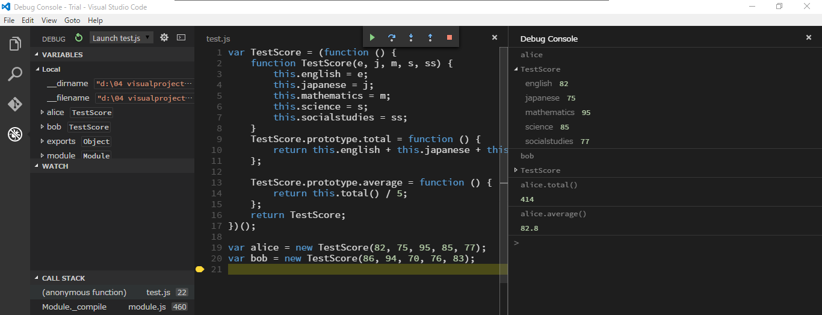Click the highlighted line 21 in editor

pos(368,269)
